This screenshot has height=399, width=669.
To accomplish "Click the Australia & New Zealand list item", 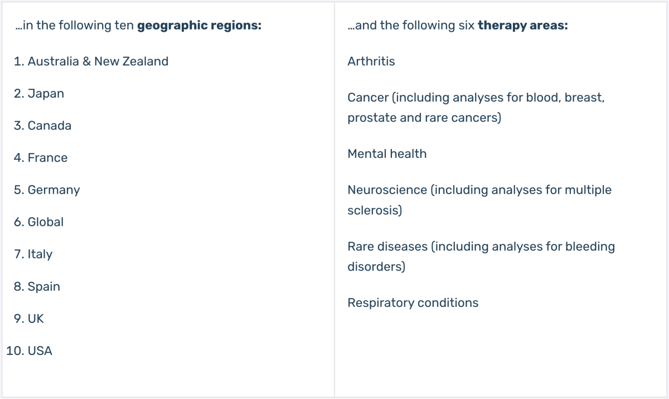I will click(x=91, y=61).
